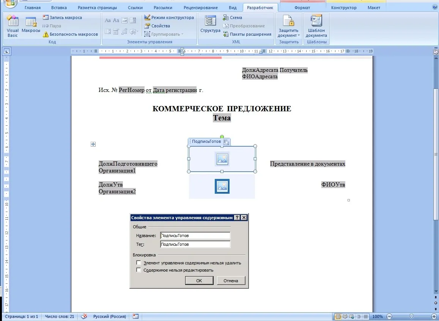
Task: Switch to Draft view
Action: (366, 316)
